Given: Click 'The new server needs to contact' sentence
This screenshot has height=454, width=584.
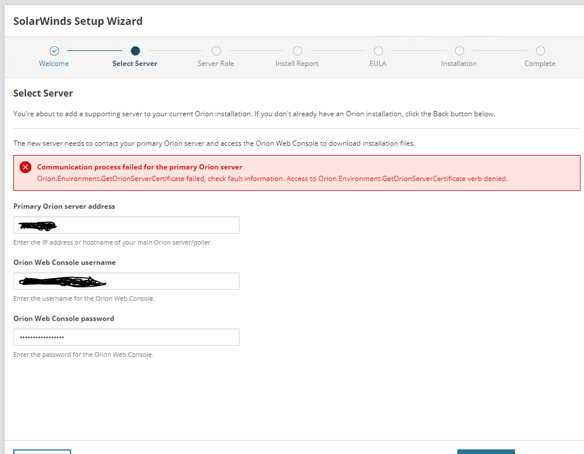Looking at the screenshot, I should click(x=214, y=143).
